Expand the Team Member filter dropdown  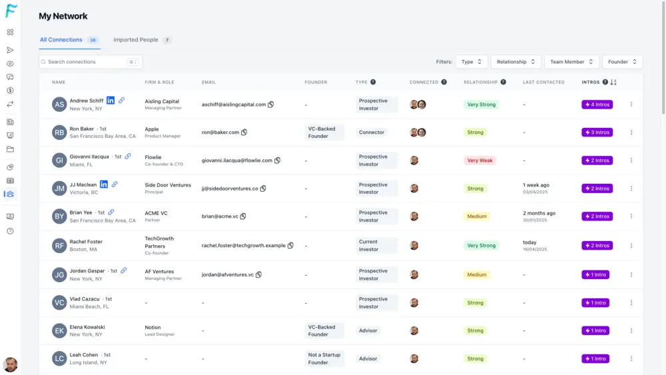[x=571, y=62]
